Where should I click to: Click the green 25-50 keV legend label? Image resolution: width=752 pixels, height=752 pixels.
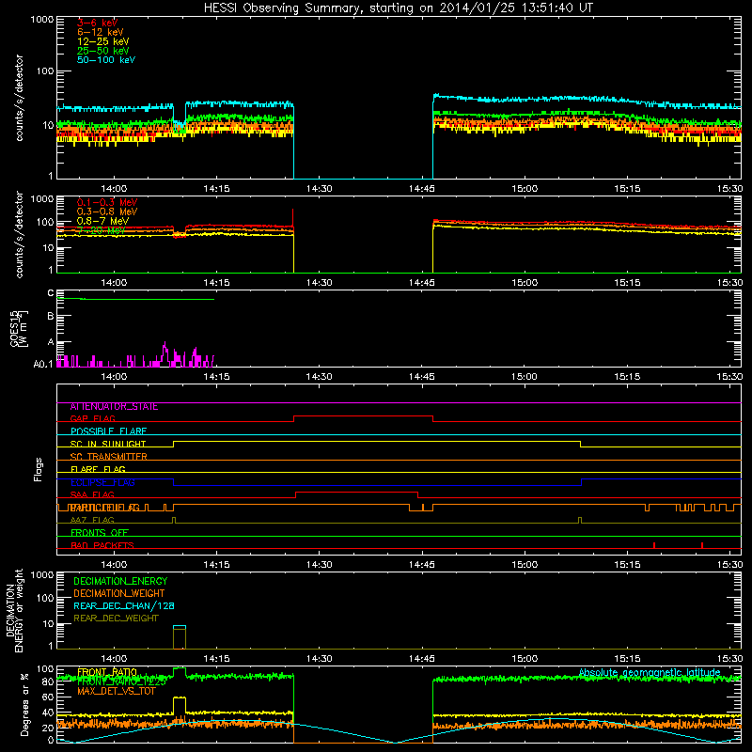point(103,51)
